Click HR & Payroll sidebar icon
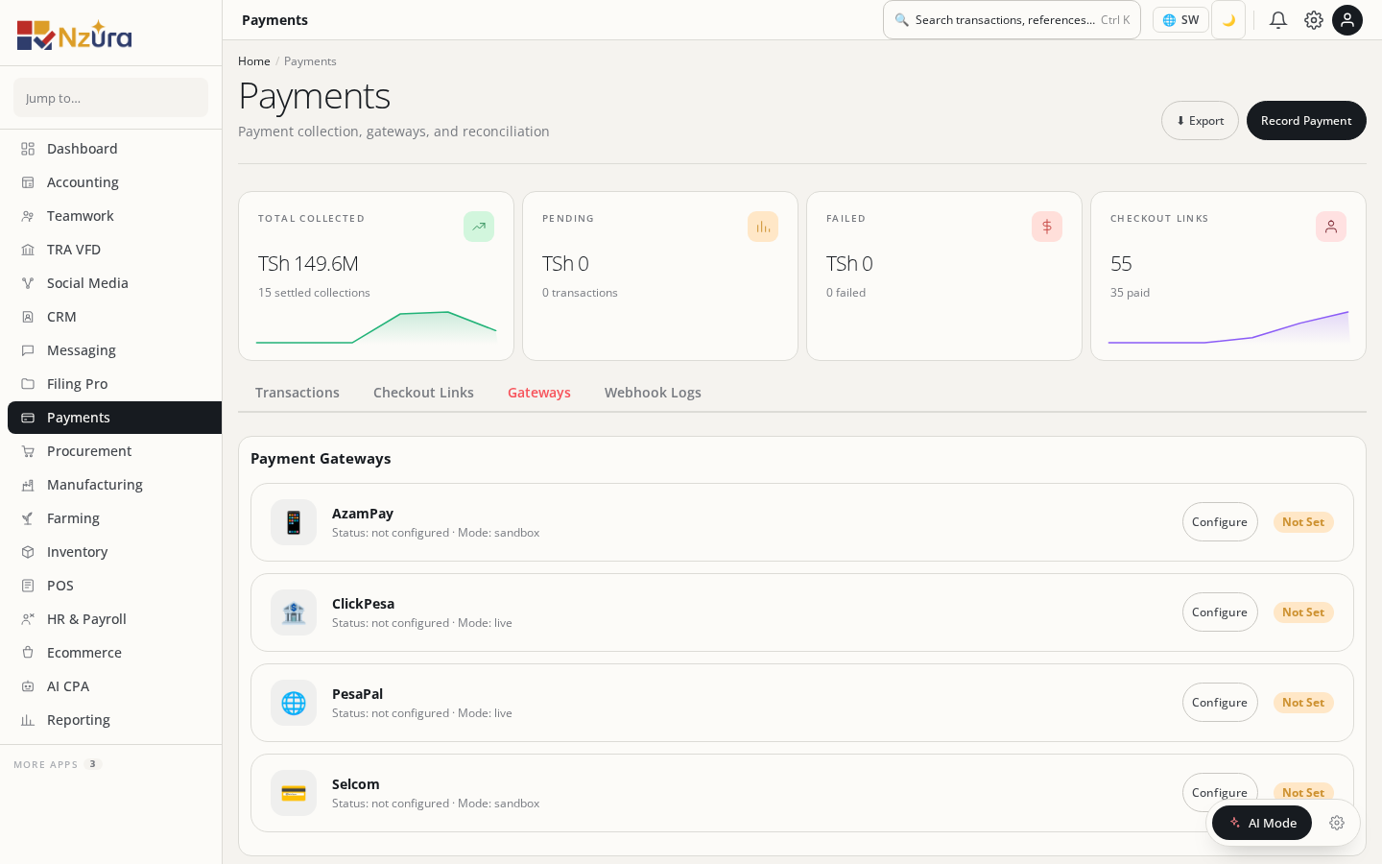Viewport: 1382px width, 864px height. 28,619
